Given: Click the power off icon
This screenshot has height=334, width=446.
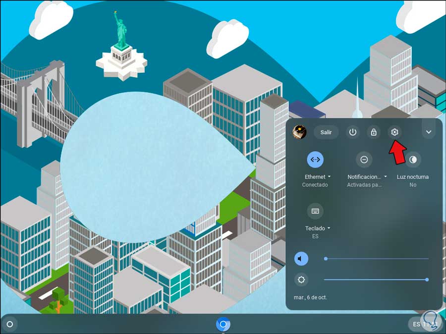Looking at the screenshot, I should 353,132.
